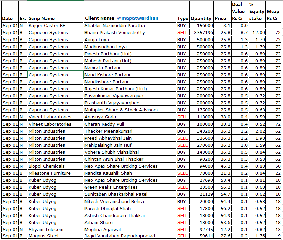The width and height of the screenshot is (283, 240).
Task: Click Pavankumar Vijayawargiya cell
Action: 130,96
